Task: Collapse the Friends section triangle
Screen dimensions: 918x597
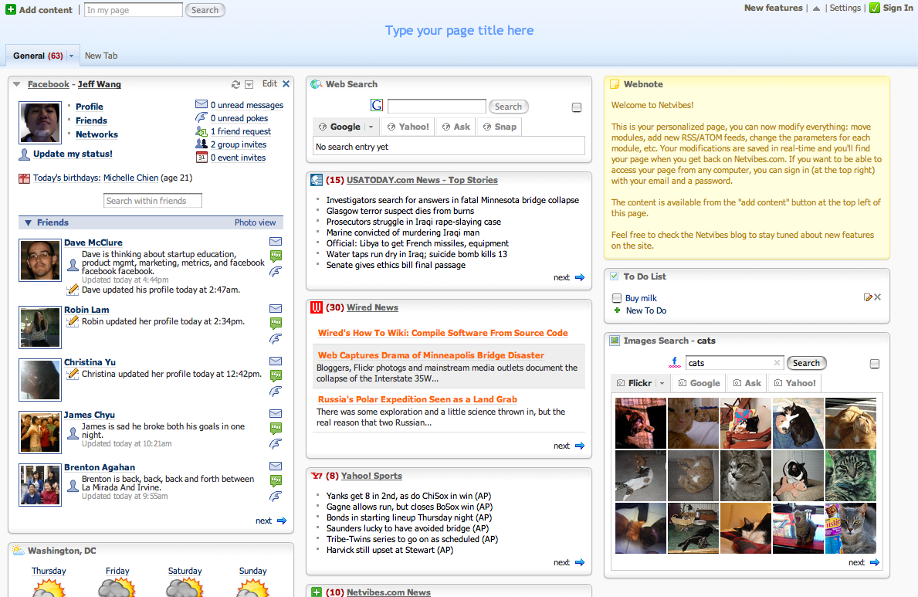Action: pos(28,222)
